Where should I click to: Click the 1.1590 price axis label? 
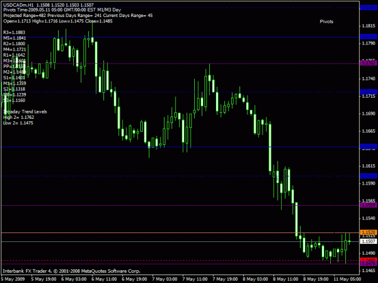tap(368, 183)
